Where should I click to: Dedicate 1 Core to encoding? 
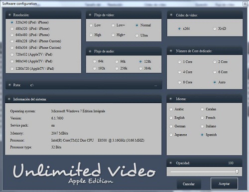(x=179, y=62)
